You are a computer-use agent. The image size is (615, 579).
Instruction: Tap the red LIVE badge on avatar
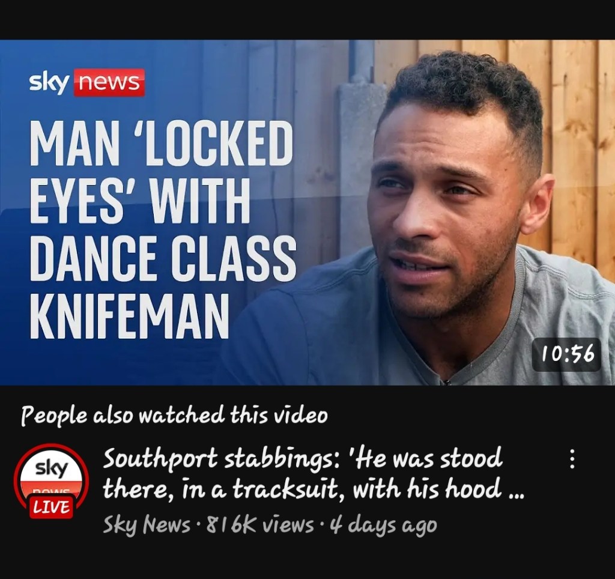pos(52,507)
